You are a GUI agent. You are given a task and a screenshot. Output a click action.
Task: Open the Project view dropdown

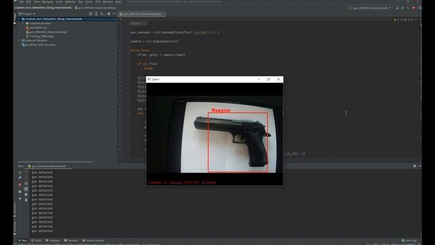coord(27,14)
